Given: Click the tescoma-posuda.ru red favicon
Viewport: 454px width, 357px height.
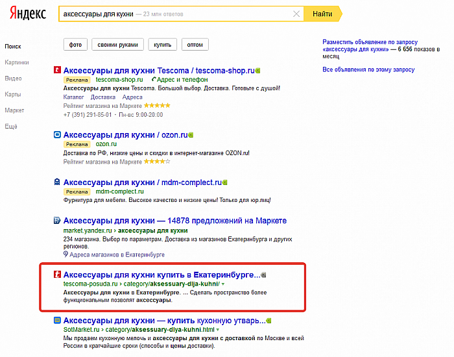Looking at the screenshot, I should point(57,274).
